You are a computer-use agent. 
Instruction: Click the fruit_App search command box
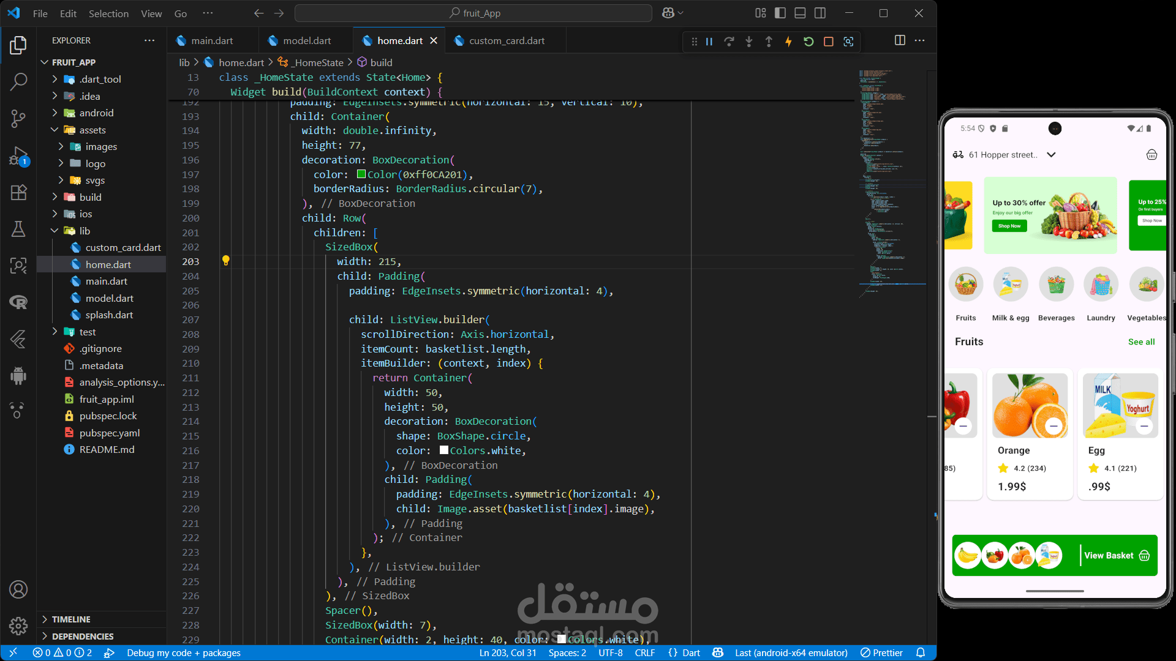(x=473, y=13)
